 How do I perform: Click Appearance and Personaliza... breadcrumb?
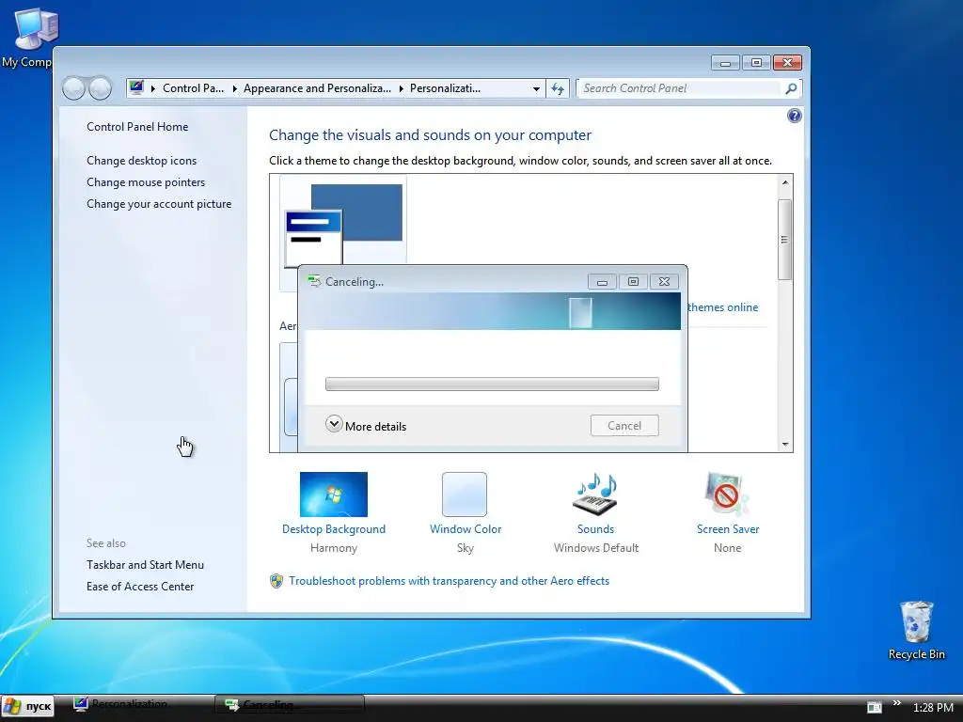[x=317, y=88]
